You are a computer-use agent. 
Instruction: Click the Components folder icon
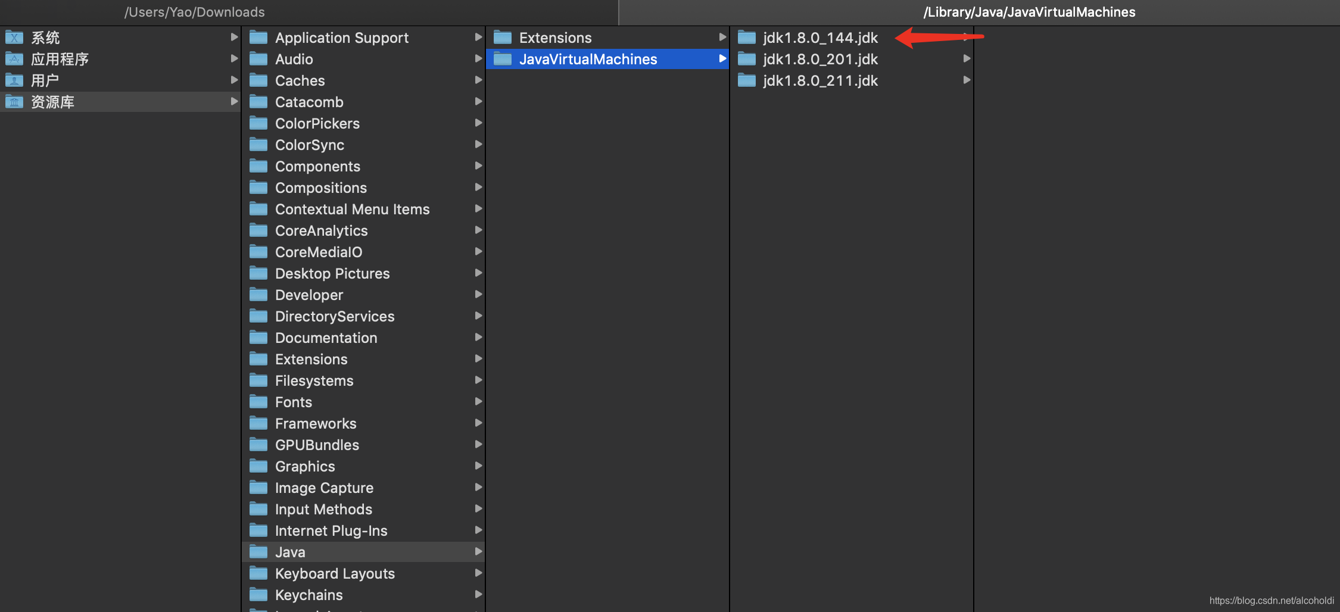pos(258,166)
